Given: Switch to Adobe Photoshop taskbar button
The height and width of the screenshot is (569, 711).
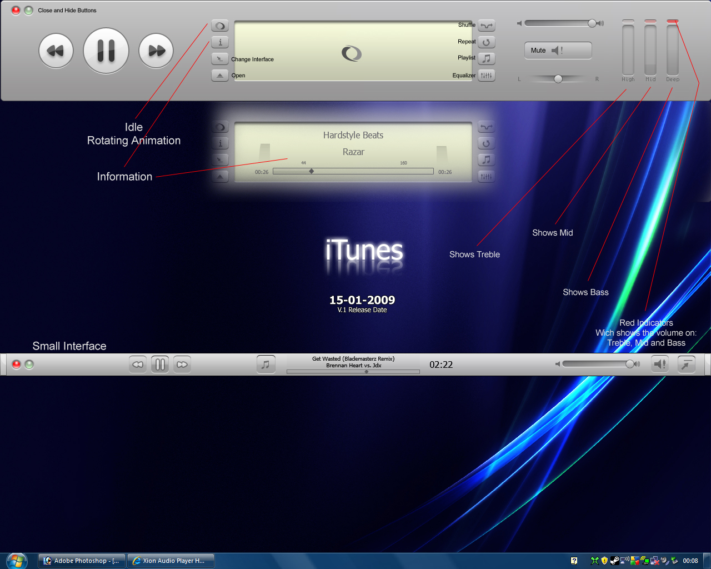Looking at the screenshot, I should (x=83, y=561).
